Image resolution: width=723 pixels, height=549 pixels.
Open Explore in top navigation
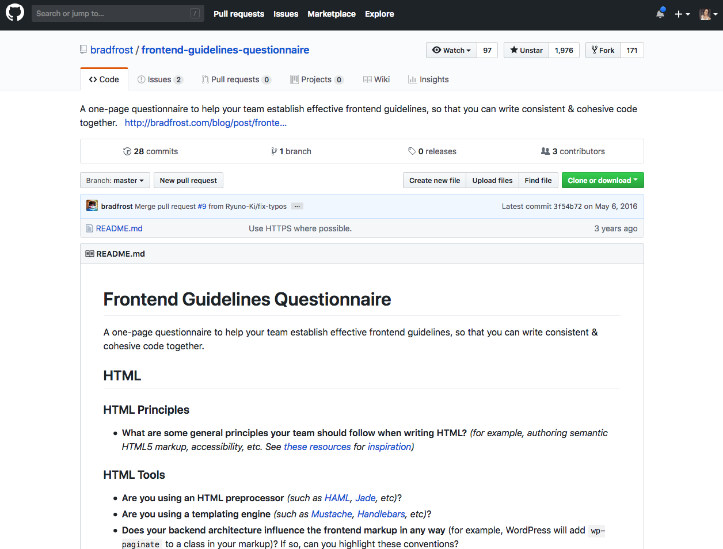point(379,14)
